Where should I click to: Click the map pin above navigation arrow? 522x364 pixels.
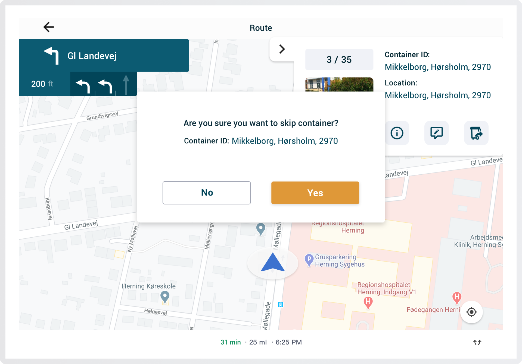[x=261, y=229]
